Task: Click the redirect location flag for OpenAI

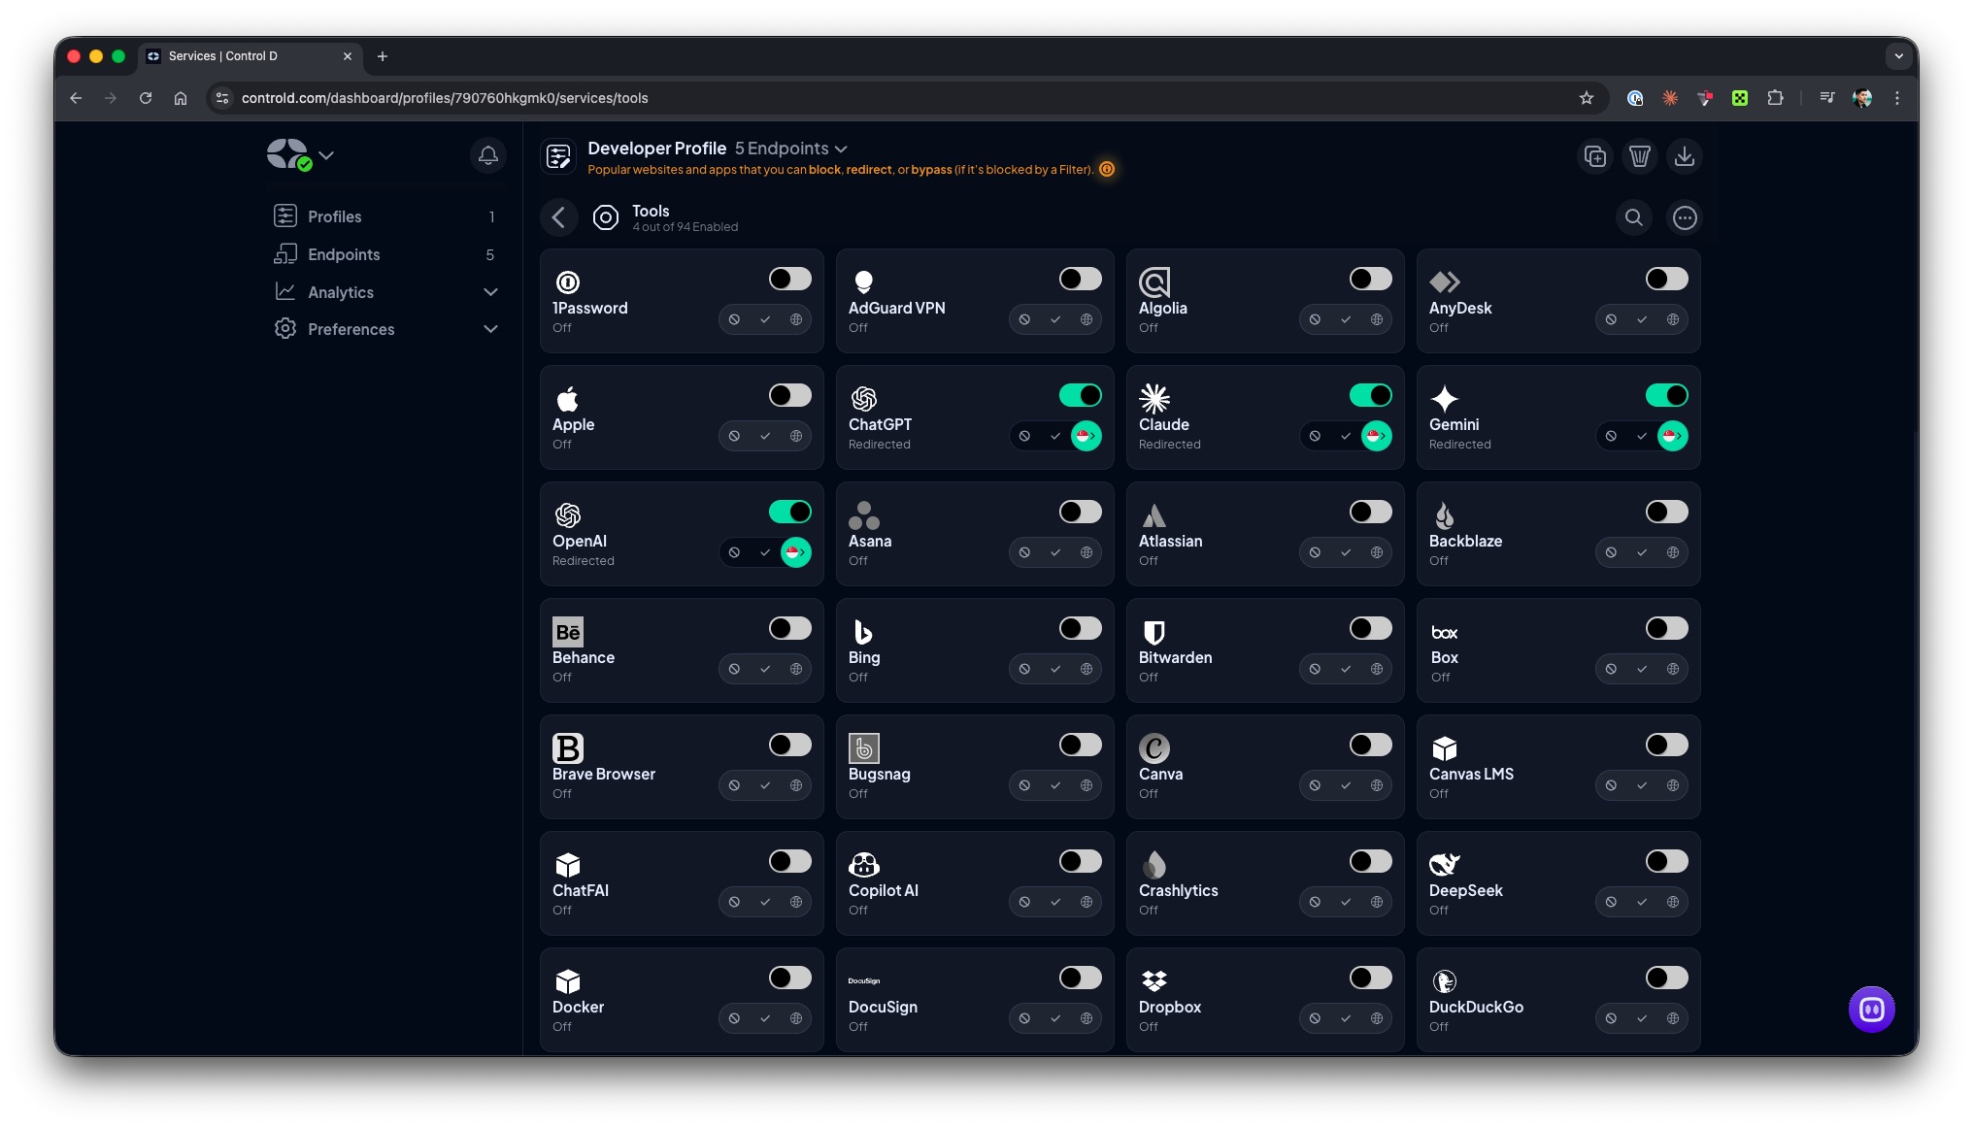Action: point(796,552)
